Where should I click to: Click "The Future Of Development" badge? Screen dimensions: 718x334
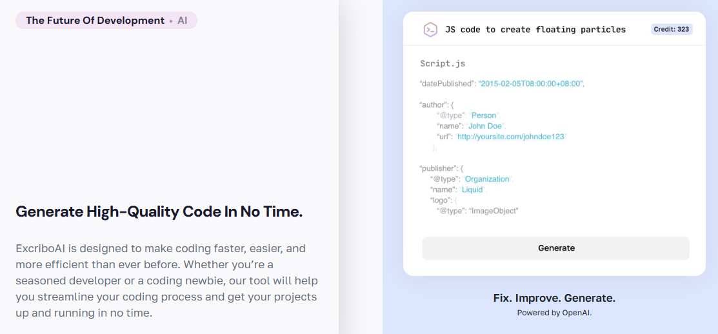95,21
